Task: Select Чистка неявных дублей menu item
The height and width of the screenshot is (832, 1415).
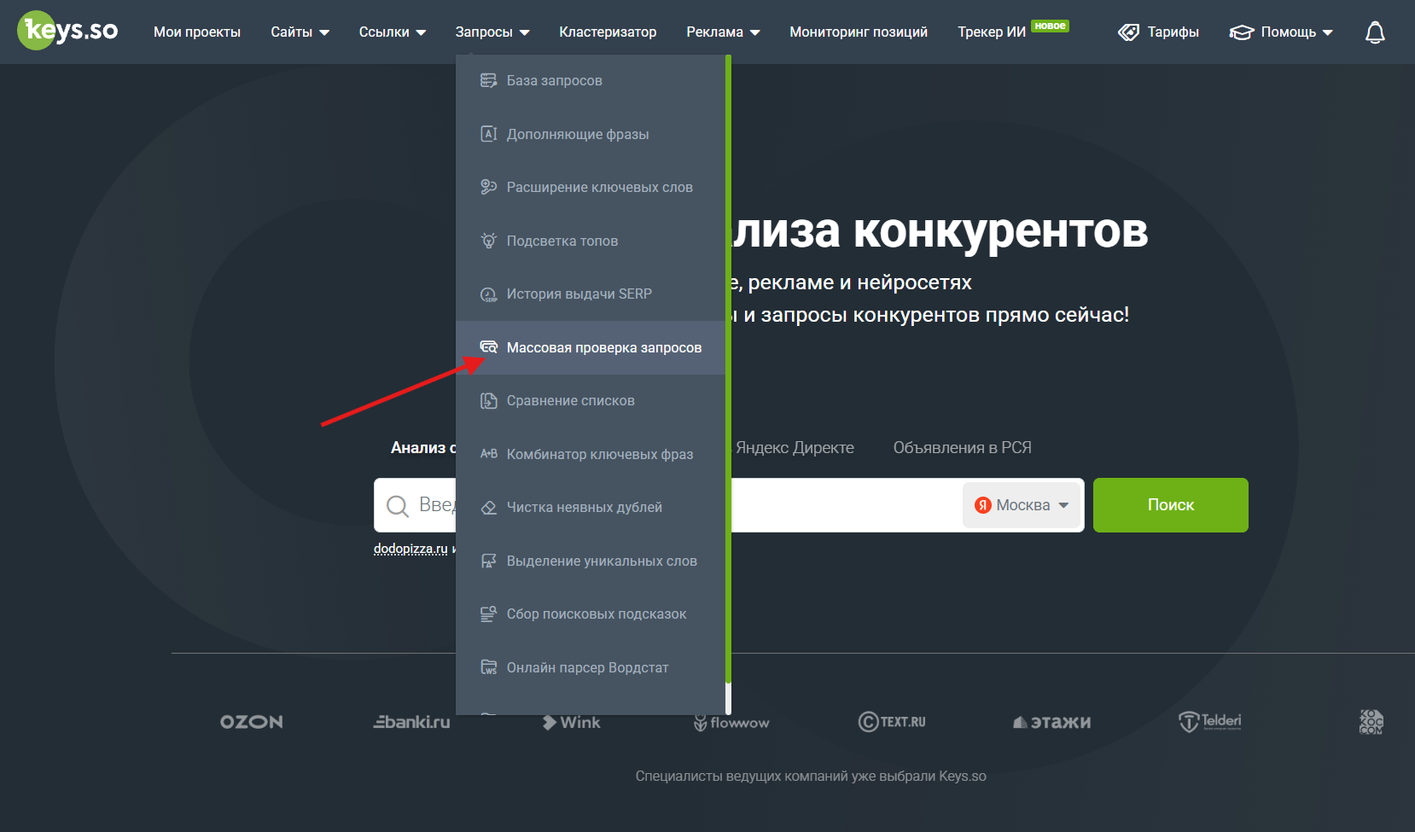Action: point(591,508)
